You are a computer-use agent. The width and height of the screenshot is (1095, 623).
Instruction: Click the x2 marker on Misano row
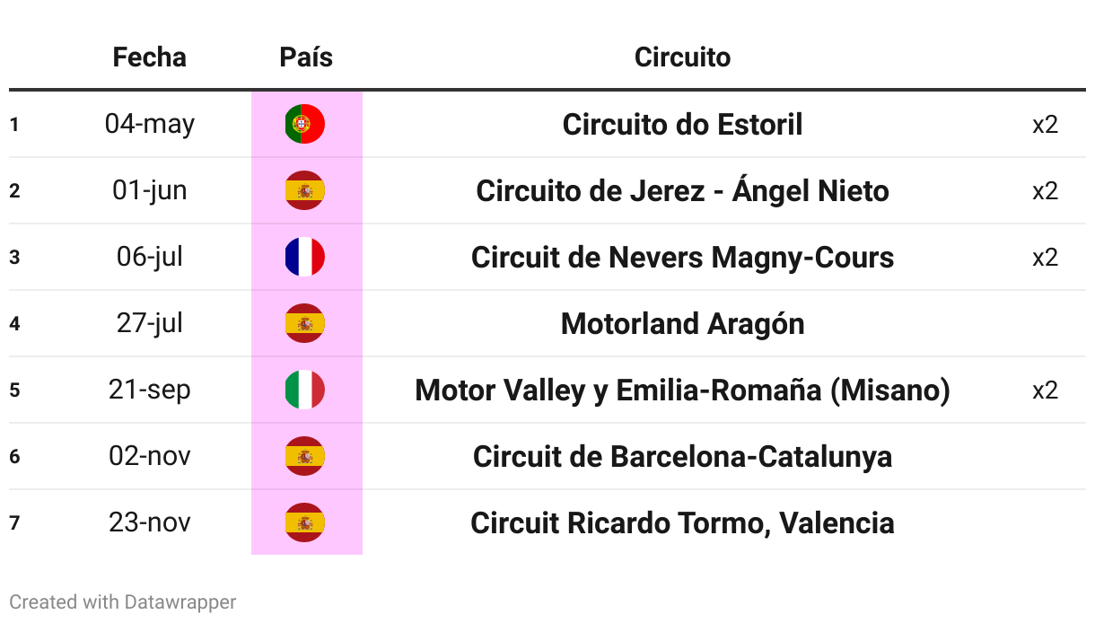(1045, 390)
